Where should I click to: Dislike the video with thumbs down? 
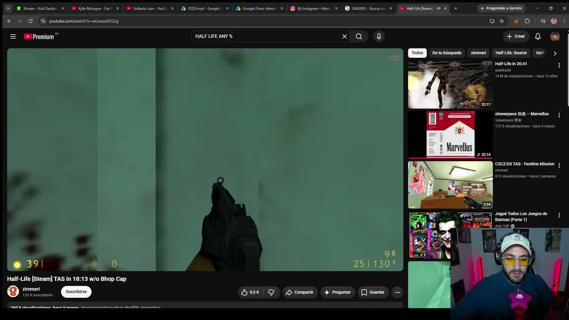pyautogui.click(x=271, y=292)
